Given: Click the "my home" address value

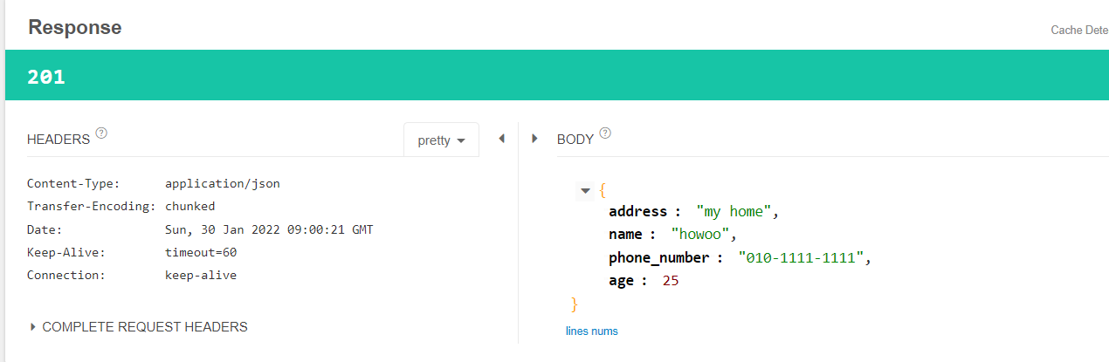Looking at the screenshot, I should (x=734, y=211).
